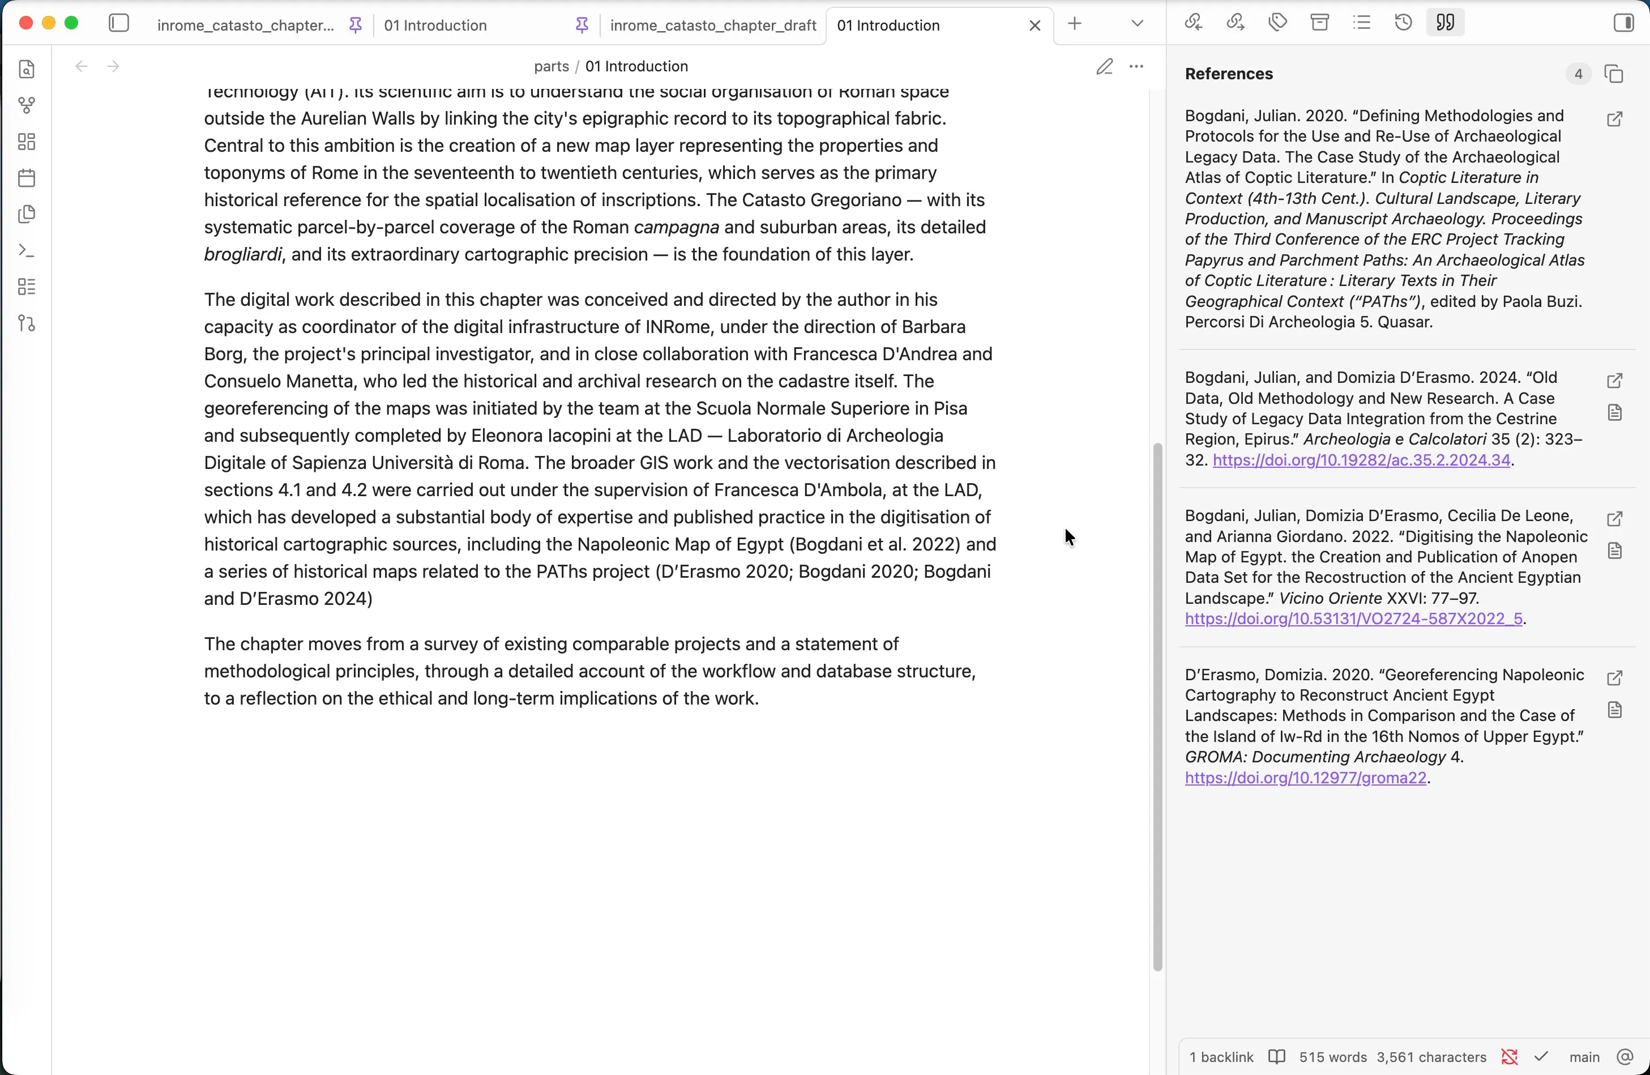Toggle edit mode with the pencil icon
The height and width of the screenshot is (1075, 1650).
coord(1104,67)
